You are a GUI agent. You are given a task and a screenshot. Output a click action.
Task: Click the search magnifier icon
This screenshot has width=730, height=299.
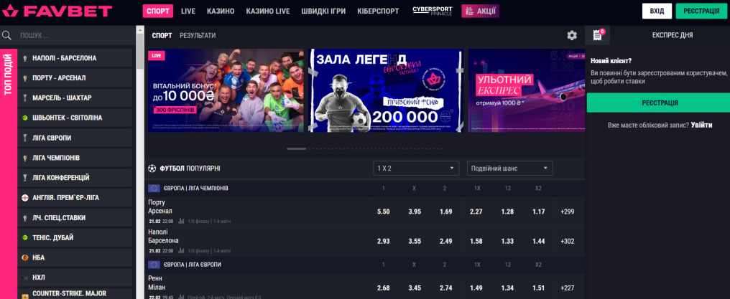[x=6, y=35]
